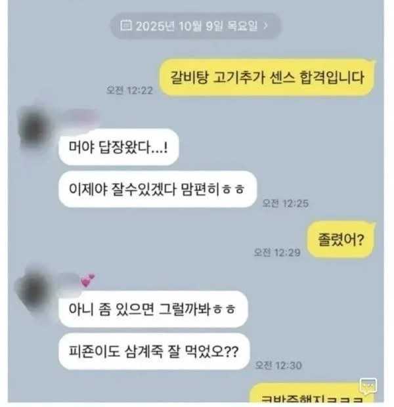Select the 갈비탕 고기추가 센스 합격입니다 message

coord(267,77)
